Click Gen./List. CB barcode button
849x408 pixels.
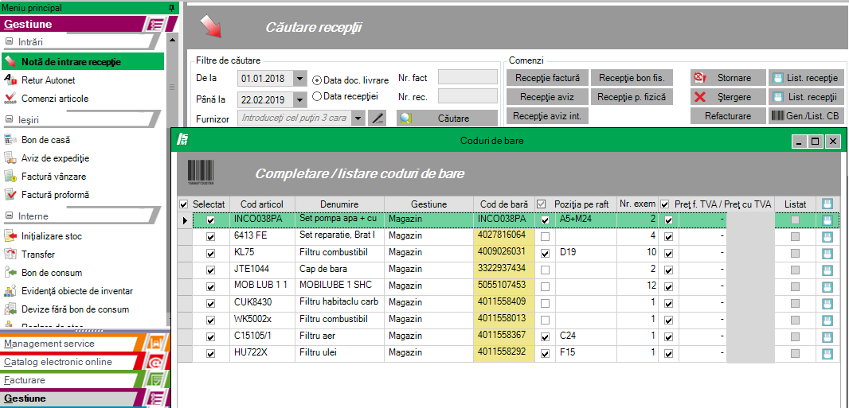(x=806, y=116)
